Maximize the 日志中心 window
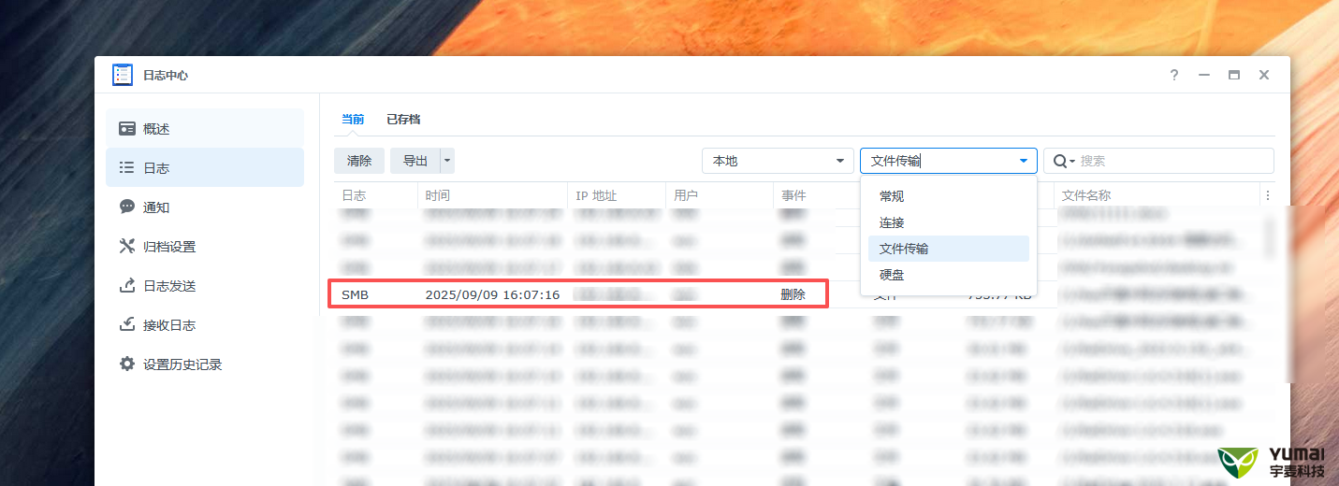Screen dimensions: 1339x486 [1234, 75]
